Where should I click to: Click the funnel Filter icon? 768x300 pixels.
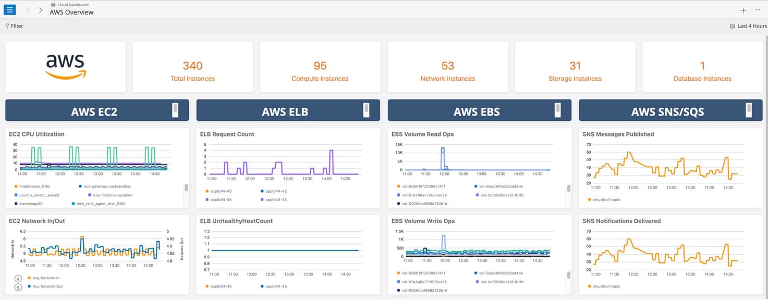pos(7,26)
